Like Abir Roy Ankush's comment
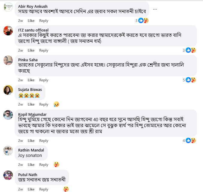The image size is (203, 192). click(31, 21)
